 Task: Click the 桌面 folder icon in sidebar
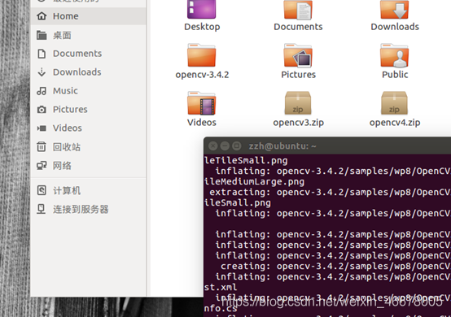[42, 35]
